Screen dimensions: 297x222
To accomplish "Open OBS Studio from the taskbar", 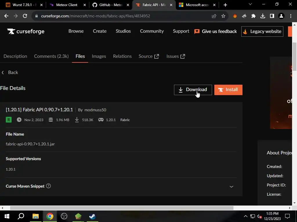I will pyautogui.click(x=64, y=216).
